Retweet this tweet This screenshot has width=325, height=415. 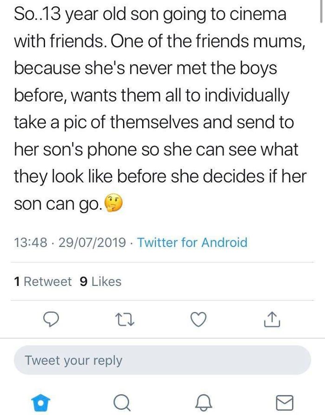point(125,319)
